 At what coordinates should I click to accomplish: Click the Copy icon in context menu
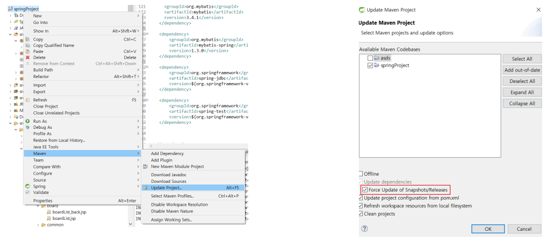point(28,39)
